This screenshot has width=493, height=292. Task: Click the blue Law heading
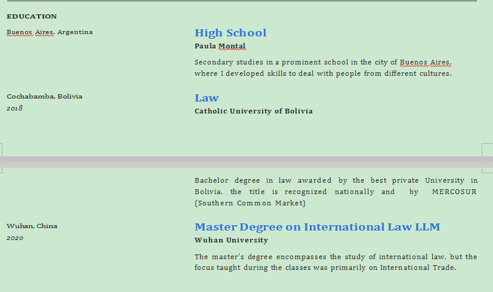pos(207,98)
